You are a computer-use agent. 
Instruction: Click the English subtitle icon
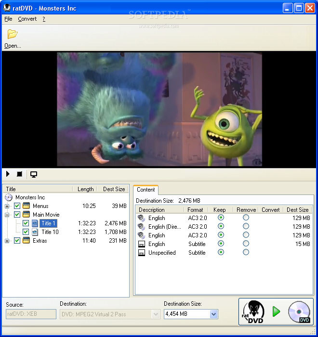(x=141, y=244)
